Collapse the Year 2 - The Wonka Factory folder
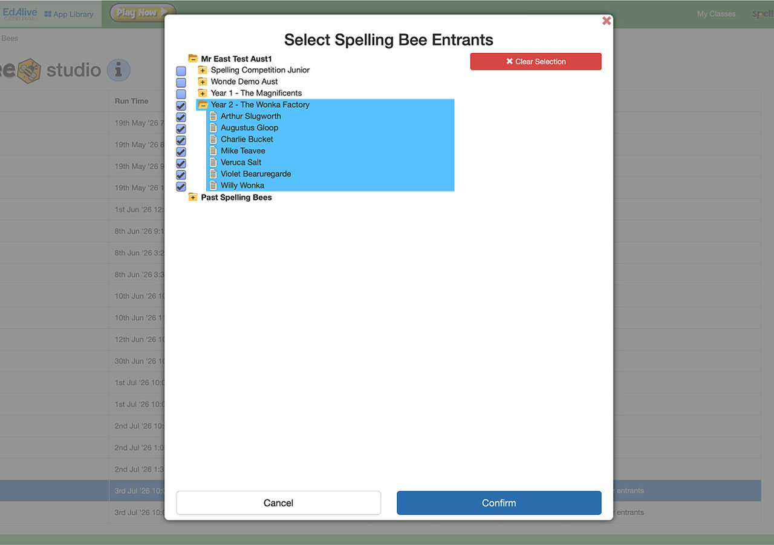The width and height of the screenshot is (774, 545). [x=203, y=105]
